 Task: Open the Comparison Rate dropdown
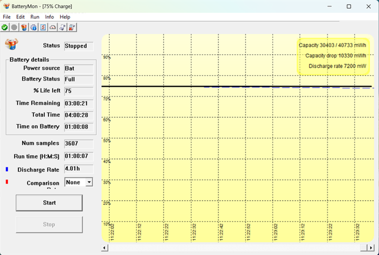pyautogui.click(x=89, y=183)
